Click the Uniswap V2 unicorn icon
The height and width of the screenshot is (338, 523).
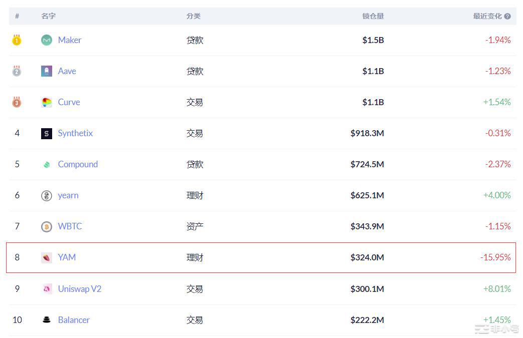click(x=46, y=289)
